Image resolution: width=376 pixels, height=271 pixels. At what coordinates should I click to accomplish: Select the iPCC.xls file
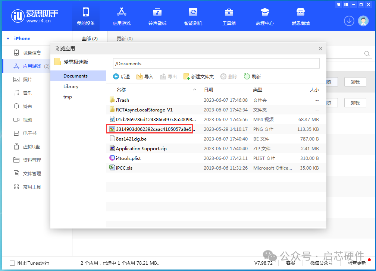[216, 168]
